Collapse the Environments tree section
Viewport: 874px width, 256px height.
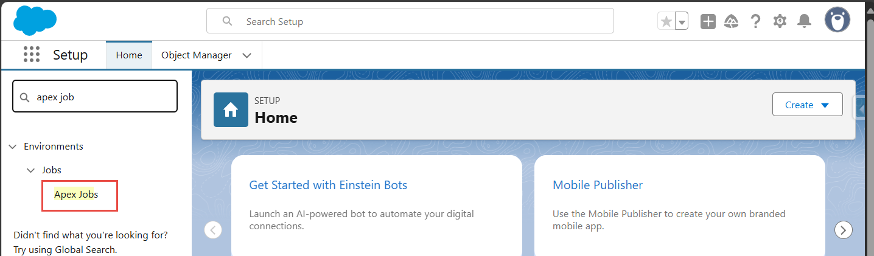13,147
